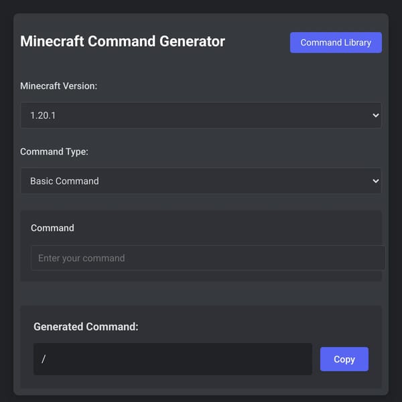Open the Minecraft Version dropdown showing 1.20.1
The width and height of the screenshot is (402, 402).
[x=201, y=115]
